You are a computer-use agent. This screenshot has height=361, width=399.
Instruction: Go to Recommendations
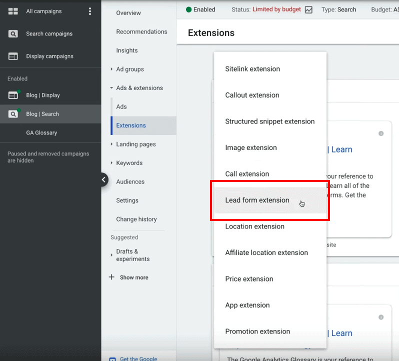(x=141, y=32)
